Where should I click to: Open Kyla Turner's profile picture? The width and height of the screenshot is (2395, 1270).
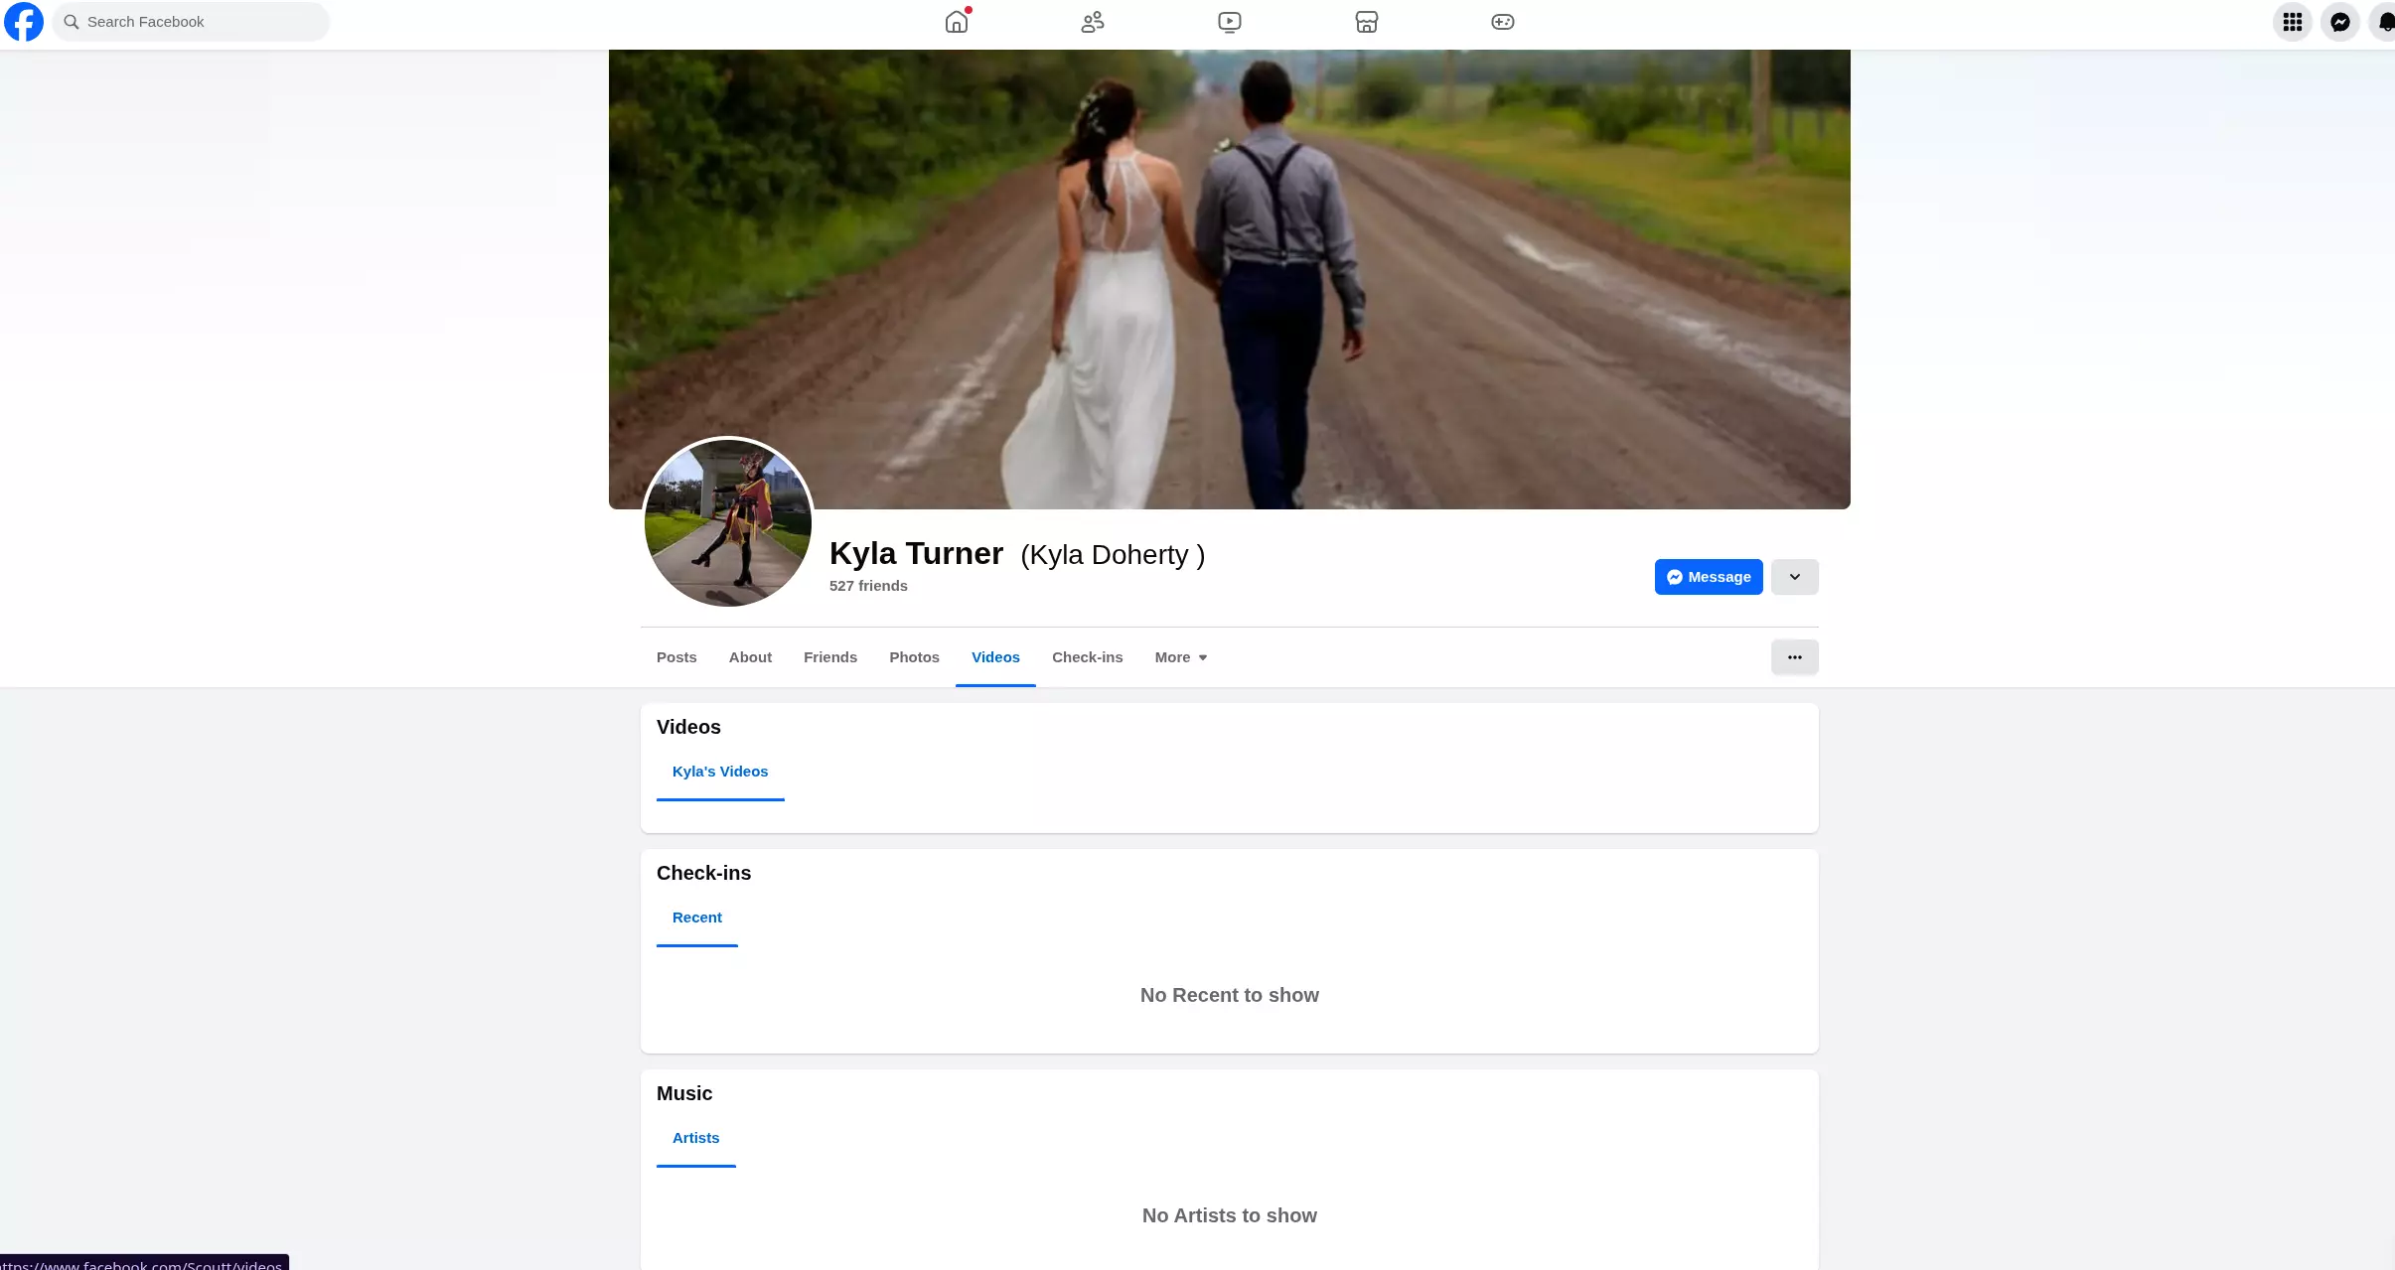coord(728,523)
